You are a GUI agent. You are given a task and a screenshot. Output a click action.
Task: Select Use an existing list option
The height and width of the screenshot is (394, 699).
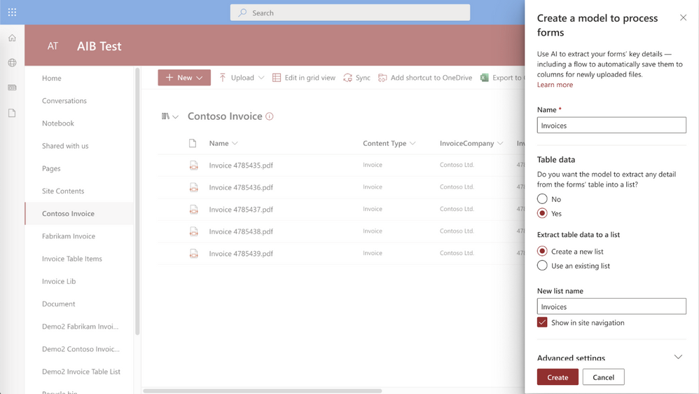click(542, 266)
